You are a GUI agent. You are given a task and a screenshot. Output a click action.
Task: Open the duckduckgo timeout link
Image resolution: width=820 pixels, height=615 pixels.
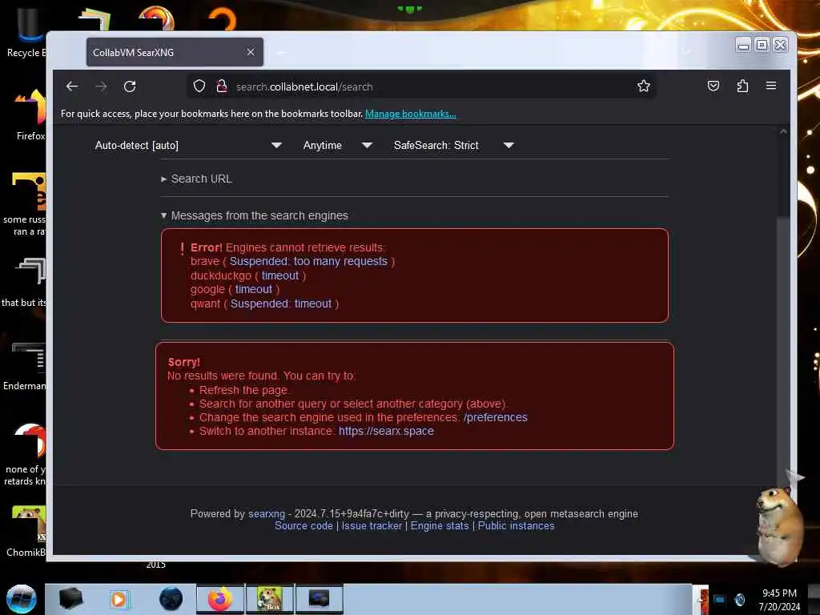pos(280,275)
